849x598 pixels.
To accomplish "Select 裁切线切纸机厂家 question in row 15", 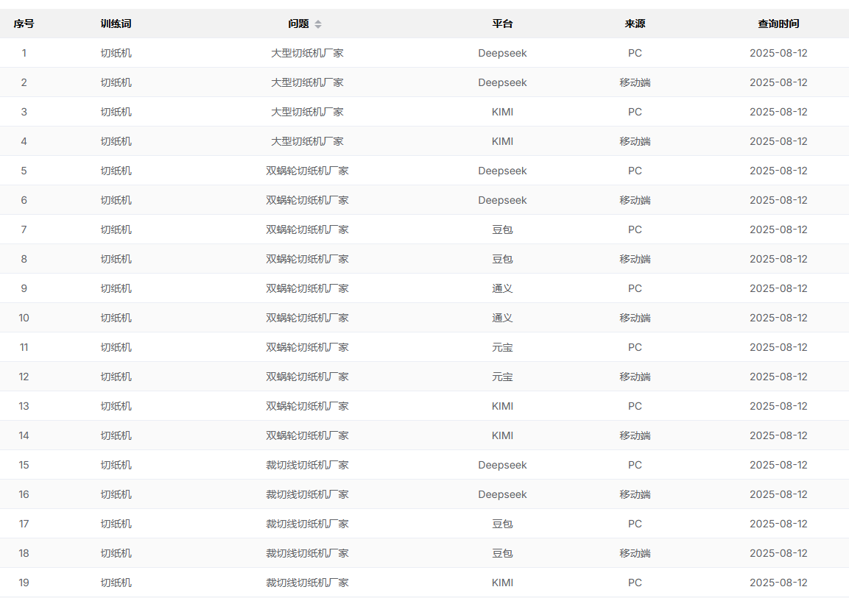I will coord(307,465).
